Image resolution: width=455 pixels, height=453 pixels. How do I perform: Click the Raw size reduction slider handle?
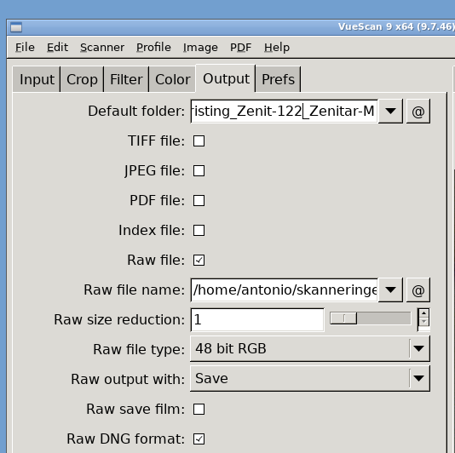[x=343, y=318]
